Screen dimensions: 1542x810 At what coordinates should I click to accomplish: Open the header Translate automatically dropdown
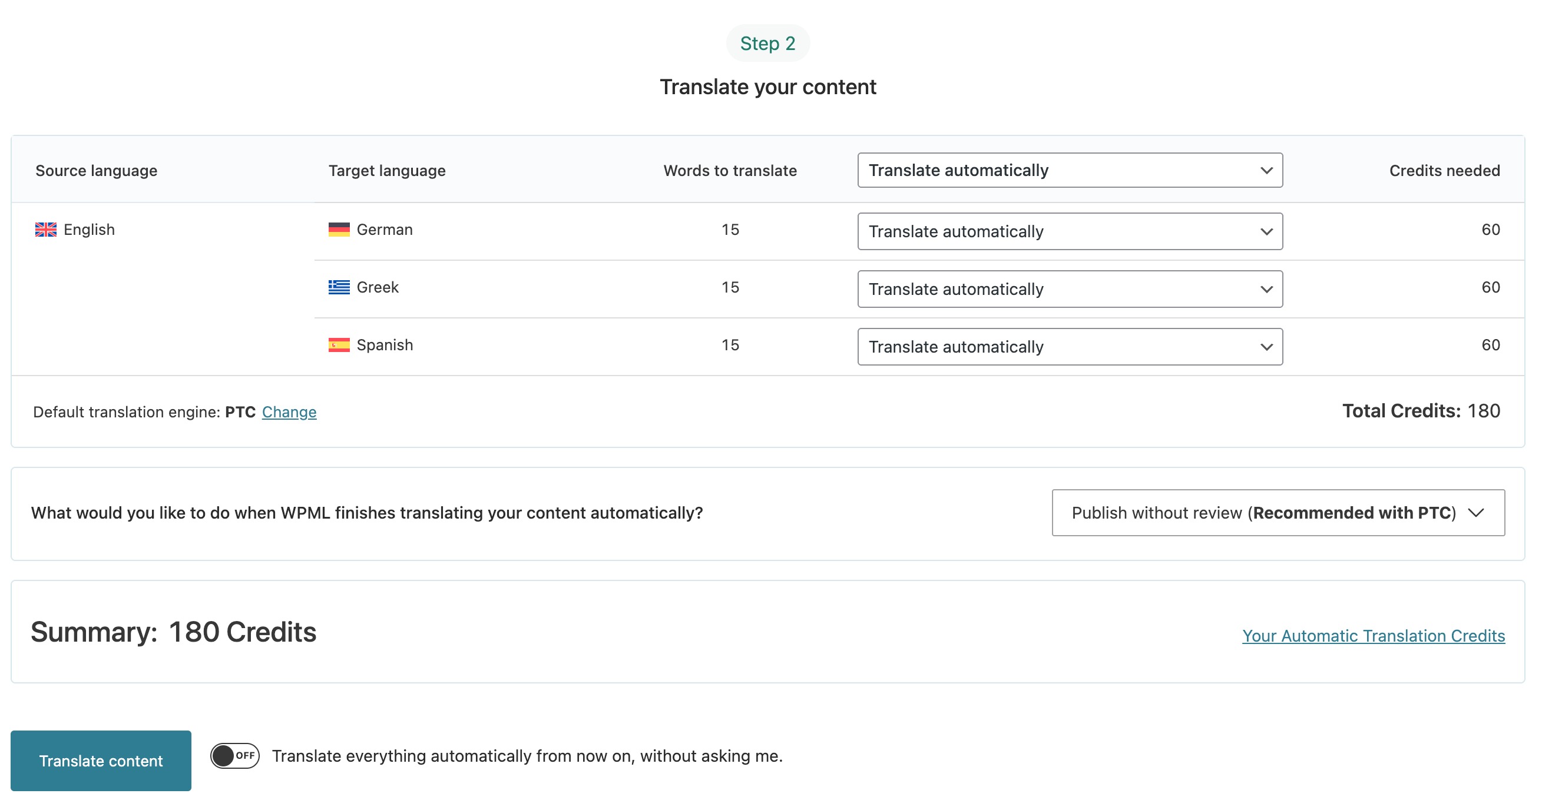tap(1069, 171)
